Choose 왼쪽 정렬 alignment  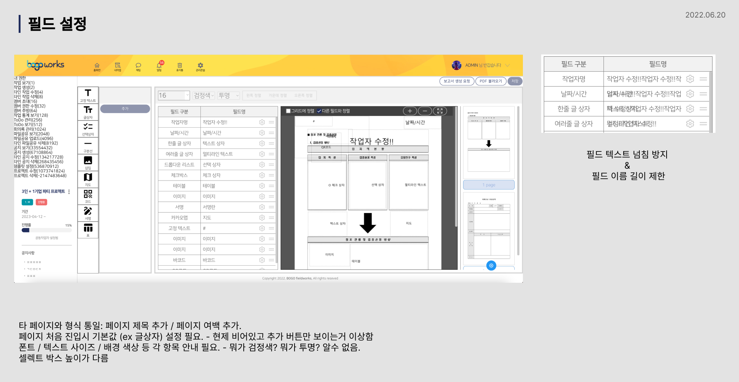pos(254,95)
